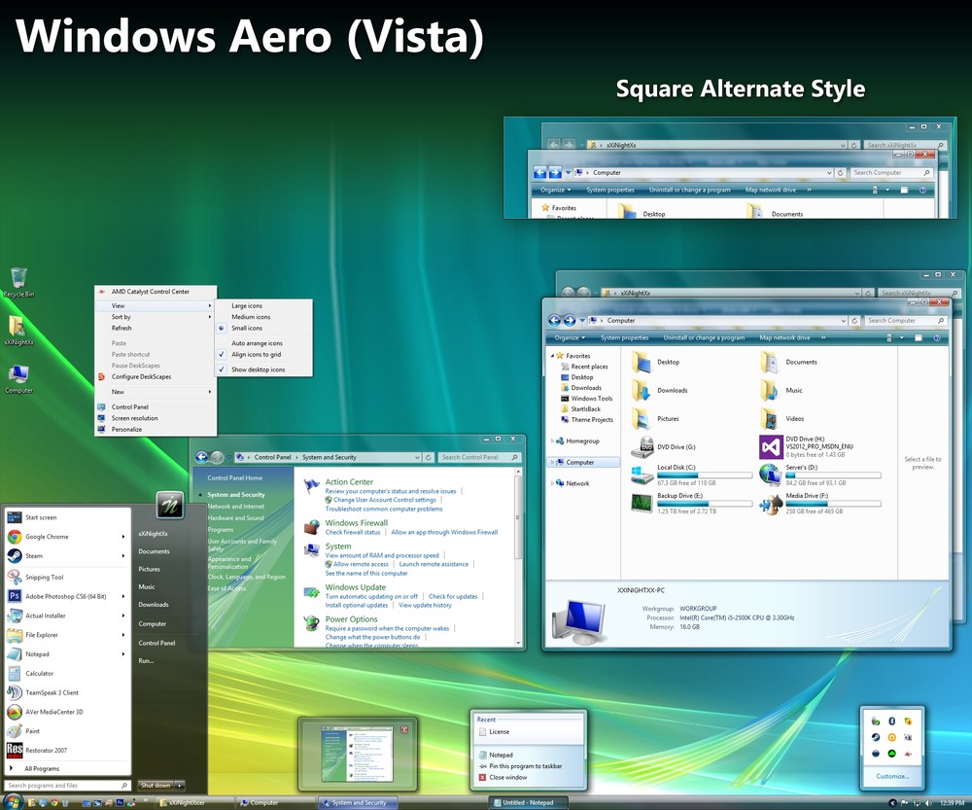Viewport: 972px width, 810px height.
Task: Expand the Sort by submenu
Action: pos(156,317)
